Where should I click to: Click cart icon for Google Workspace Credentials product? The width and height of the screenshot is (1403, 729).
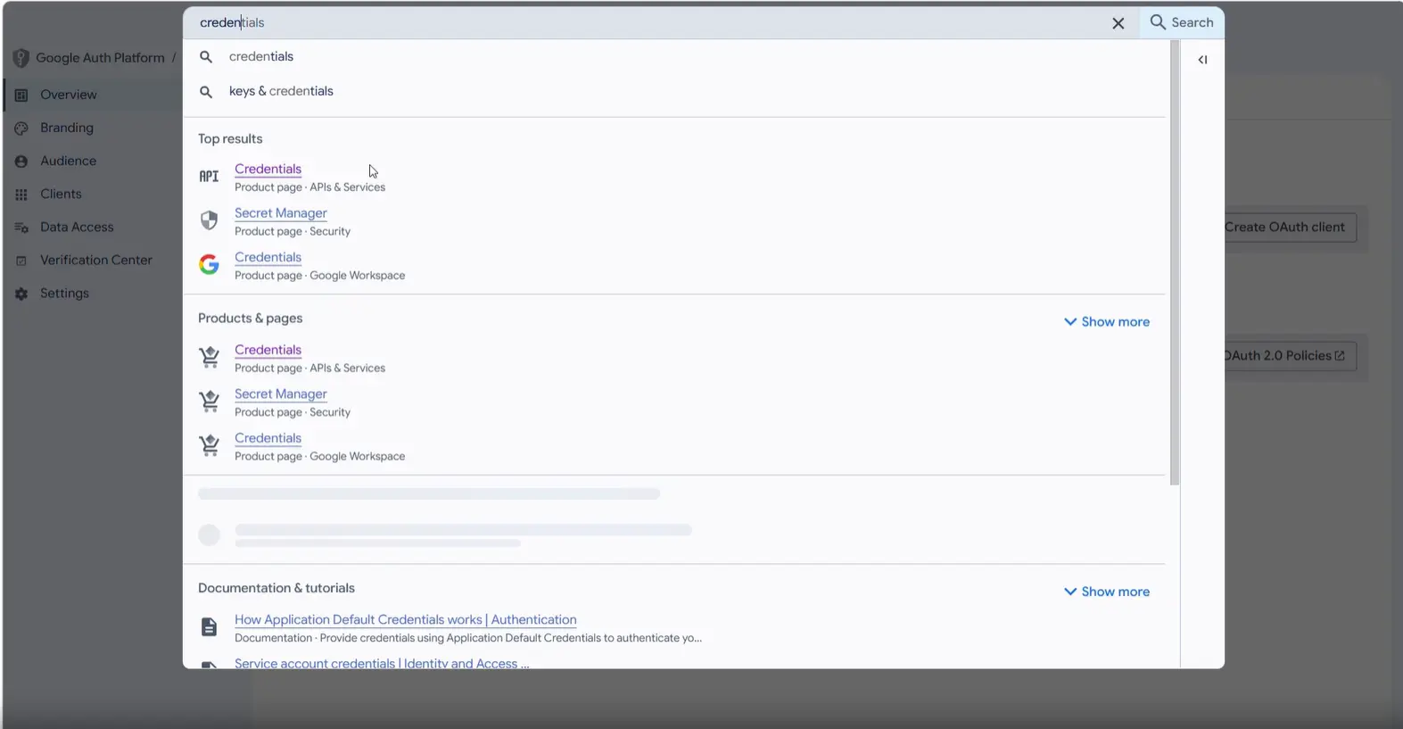coord(209,445)
